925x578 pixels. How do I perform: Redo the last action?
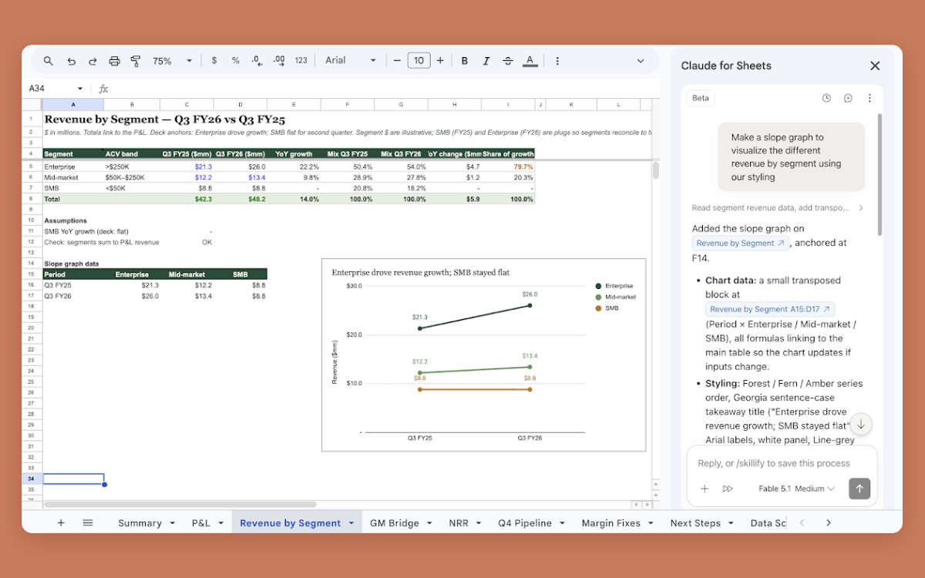pos(92,61)
